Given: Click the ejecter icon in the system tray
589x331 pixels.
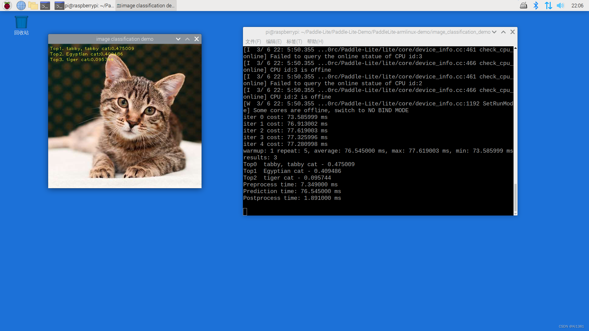Looking at the screenshot, I should pyautogui.click(x=524, y=6).
